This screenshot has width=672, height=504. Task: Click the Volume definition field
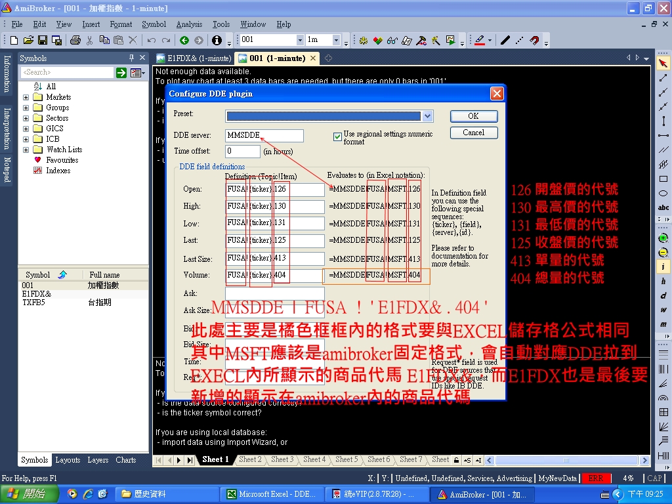click(x=275, y=275)
